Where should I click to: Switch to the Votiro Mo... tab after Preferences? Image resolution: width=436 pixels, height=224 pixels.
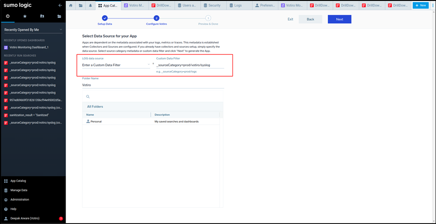[x=291, y=5]
